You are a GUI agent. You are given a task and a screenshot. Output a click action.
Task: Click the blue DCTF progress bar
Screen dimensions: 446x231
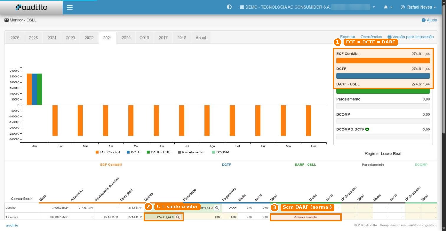pyautogui.click(x=383, y=76)
